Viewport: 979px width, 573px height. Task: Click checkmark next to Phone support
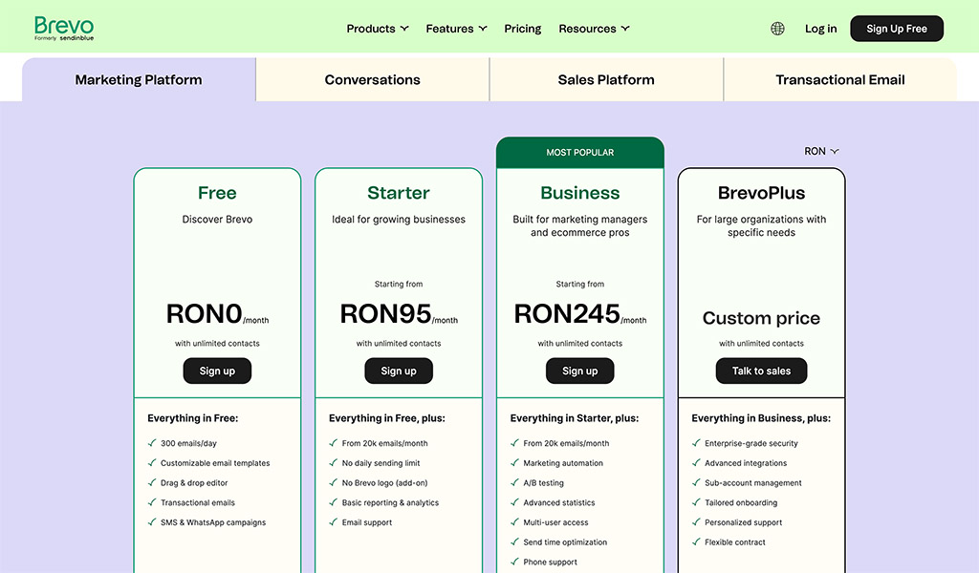tap(514, 562)
